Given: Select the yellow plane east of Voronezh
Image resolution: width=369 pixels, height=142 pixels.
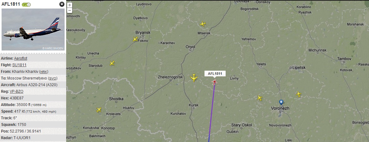Looking at the screenshot, I should coord(299,94).
